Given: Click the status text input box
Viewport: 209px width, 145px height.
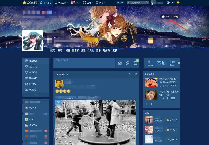Looking at the screenshot, I should [84, 63].
